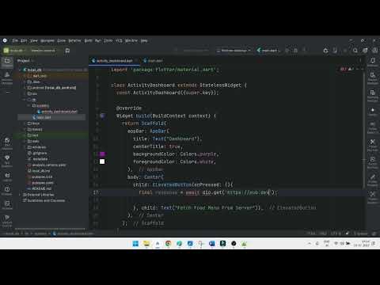Click the Search Everywhere magnifier icon
Screen dimensions: 380x285
(355, 51)
